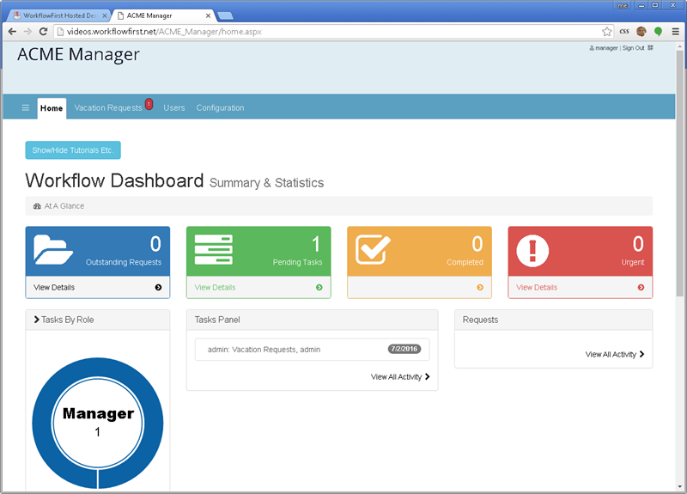This screenshot has width=687, height=494.
Task: Click the browser forward arrow
Action: [27, 32]
